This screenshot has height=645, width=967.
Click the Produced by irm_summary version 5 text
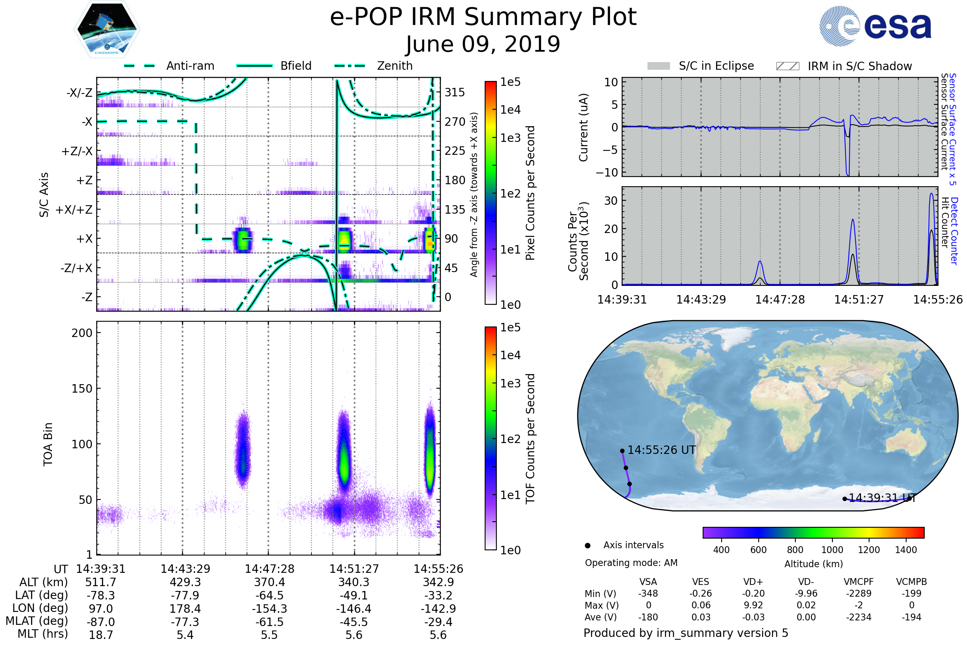pos(686,633)
